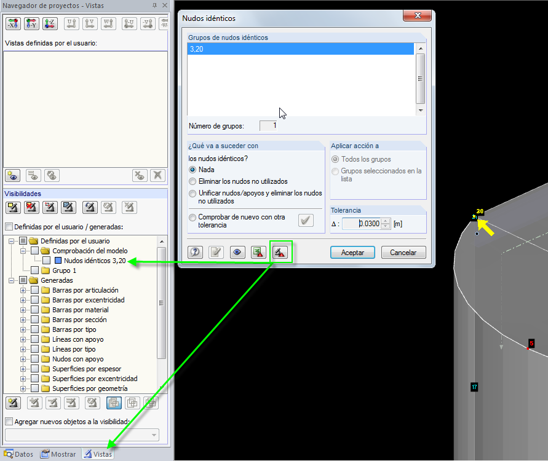Screen dimensions: 548x461
Task: Click the groups list scrollbar down arrow
Action: 421,111
